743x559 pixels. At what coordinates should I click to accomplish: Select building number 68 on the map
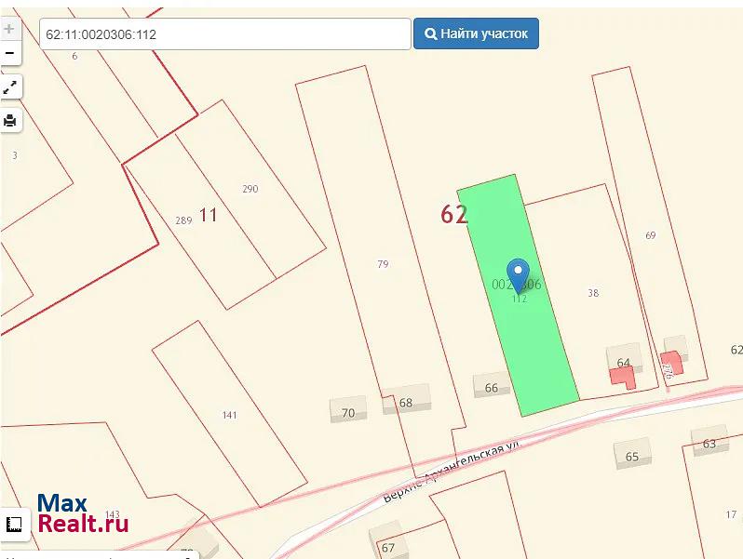point(406,400)
